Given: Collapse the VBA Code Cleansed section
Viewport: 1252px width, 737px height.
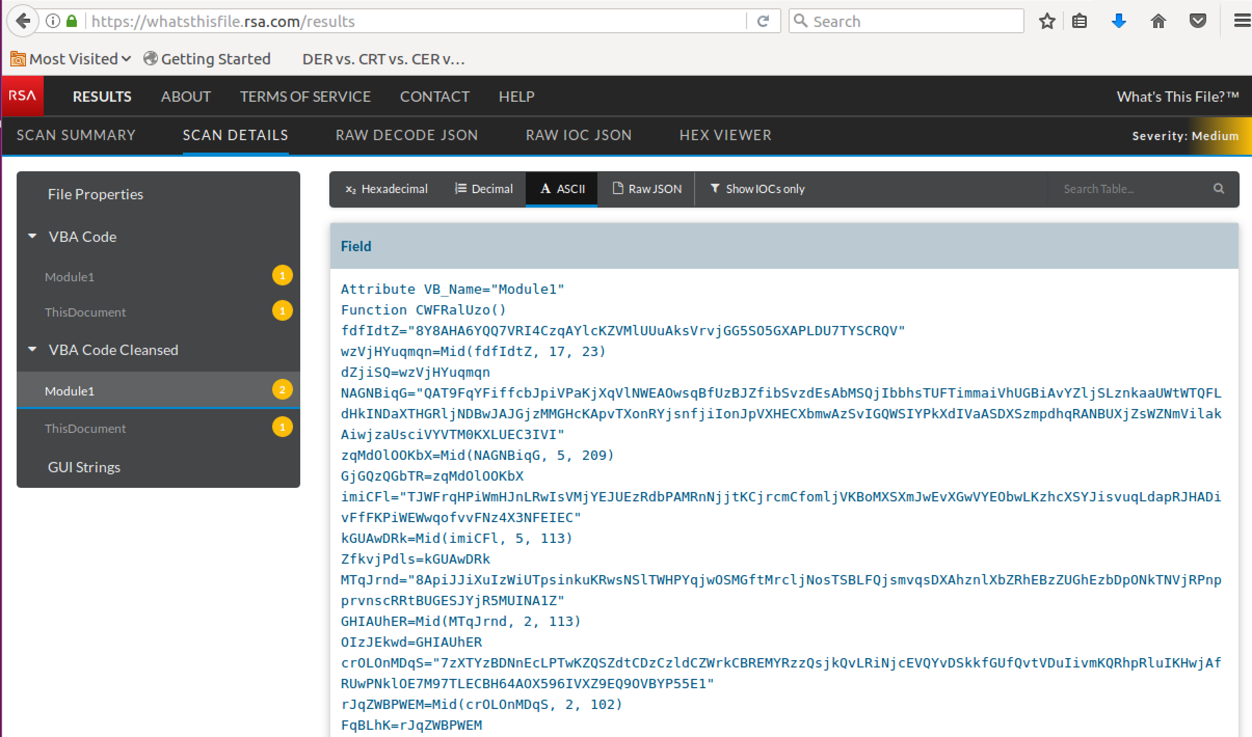Looking at the screenshot, I should coord(32,350).
